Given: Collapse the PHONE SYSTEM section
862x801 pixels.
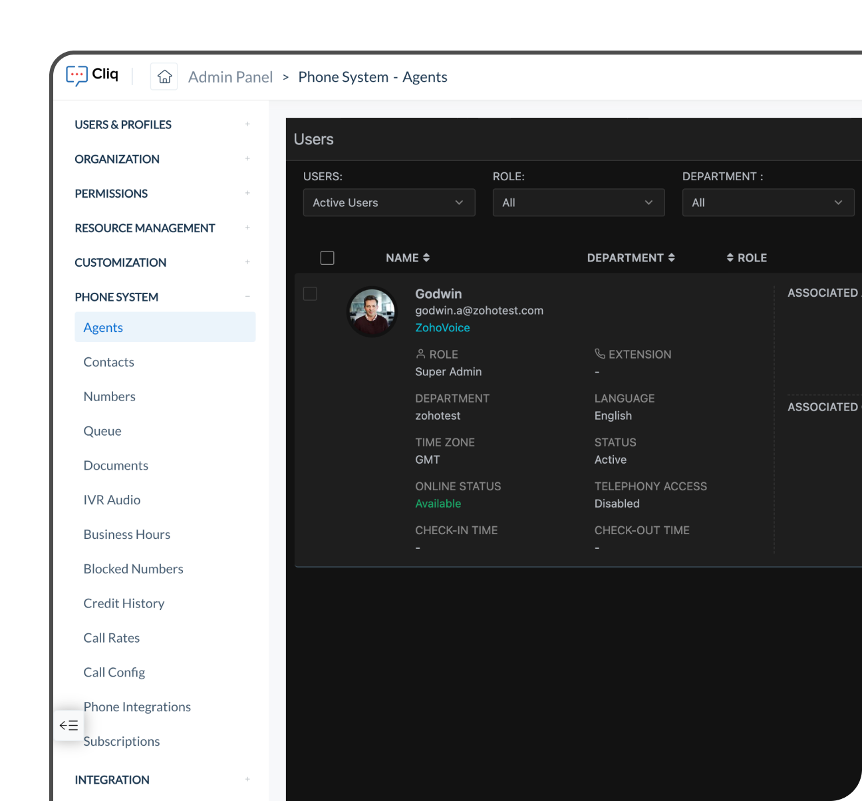Looking at the screenshot, I should coord(247,297).
